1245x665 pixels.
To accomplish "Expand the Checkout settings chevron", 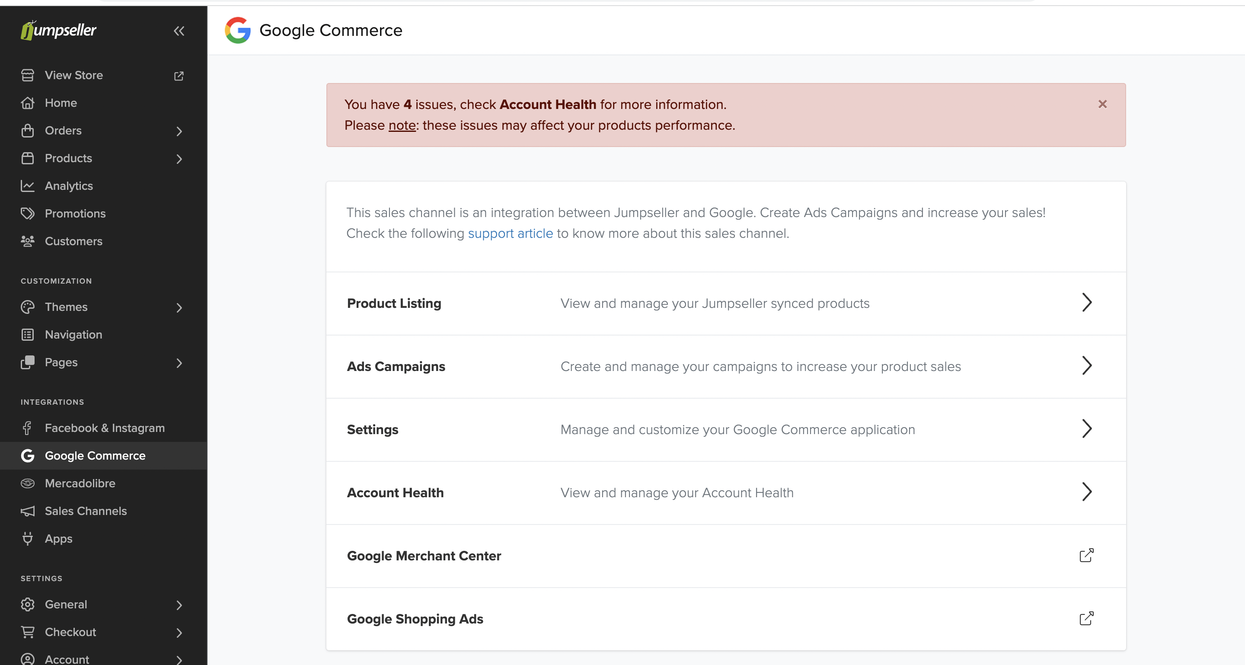I will point(179,633).
